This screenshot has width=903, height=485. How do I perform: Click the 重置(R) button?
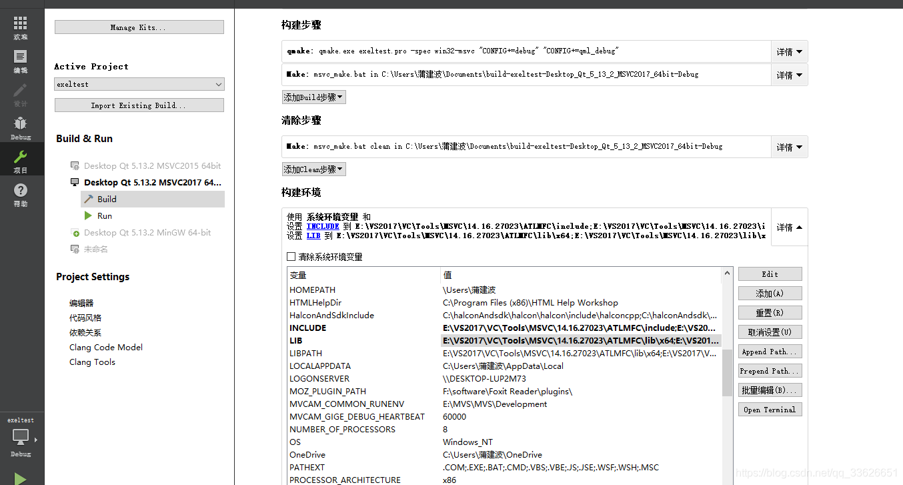[x=770, y=313]
